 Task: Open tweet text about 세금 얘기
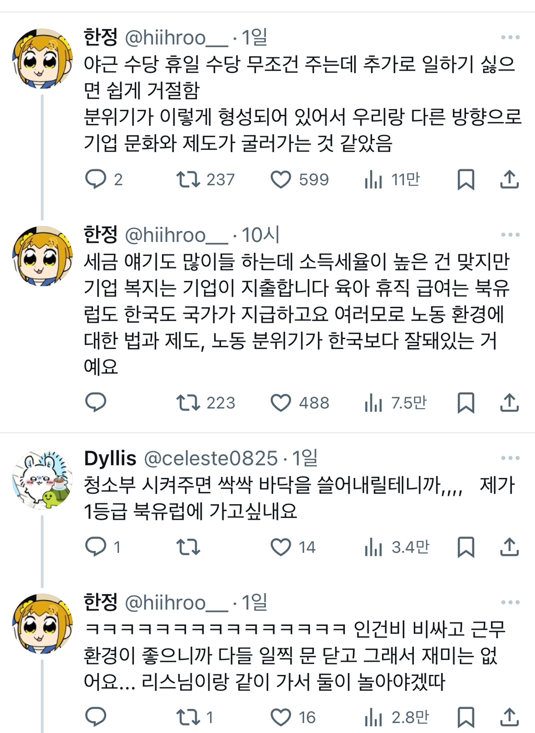point(296,313)
